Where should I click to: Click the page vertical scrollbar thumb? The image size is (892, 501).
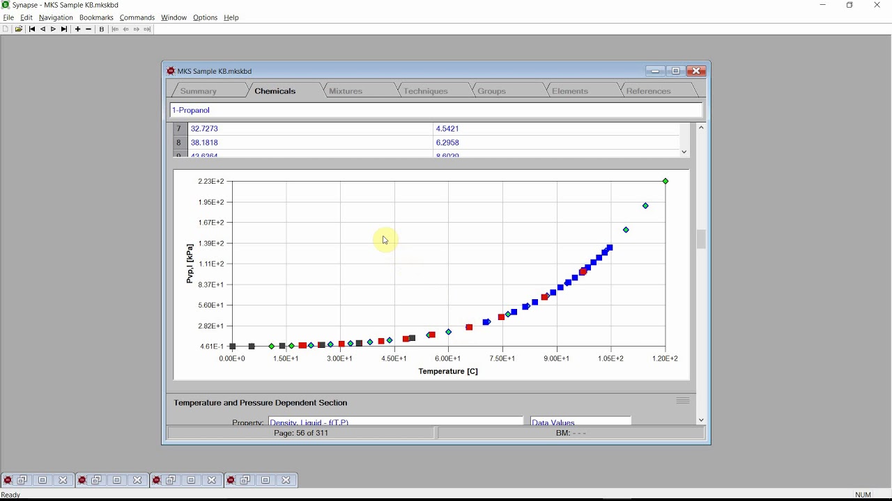pyautogui.click(x=701, y=239)
